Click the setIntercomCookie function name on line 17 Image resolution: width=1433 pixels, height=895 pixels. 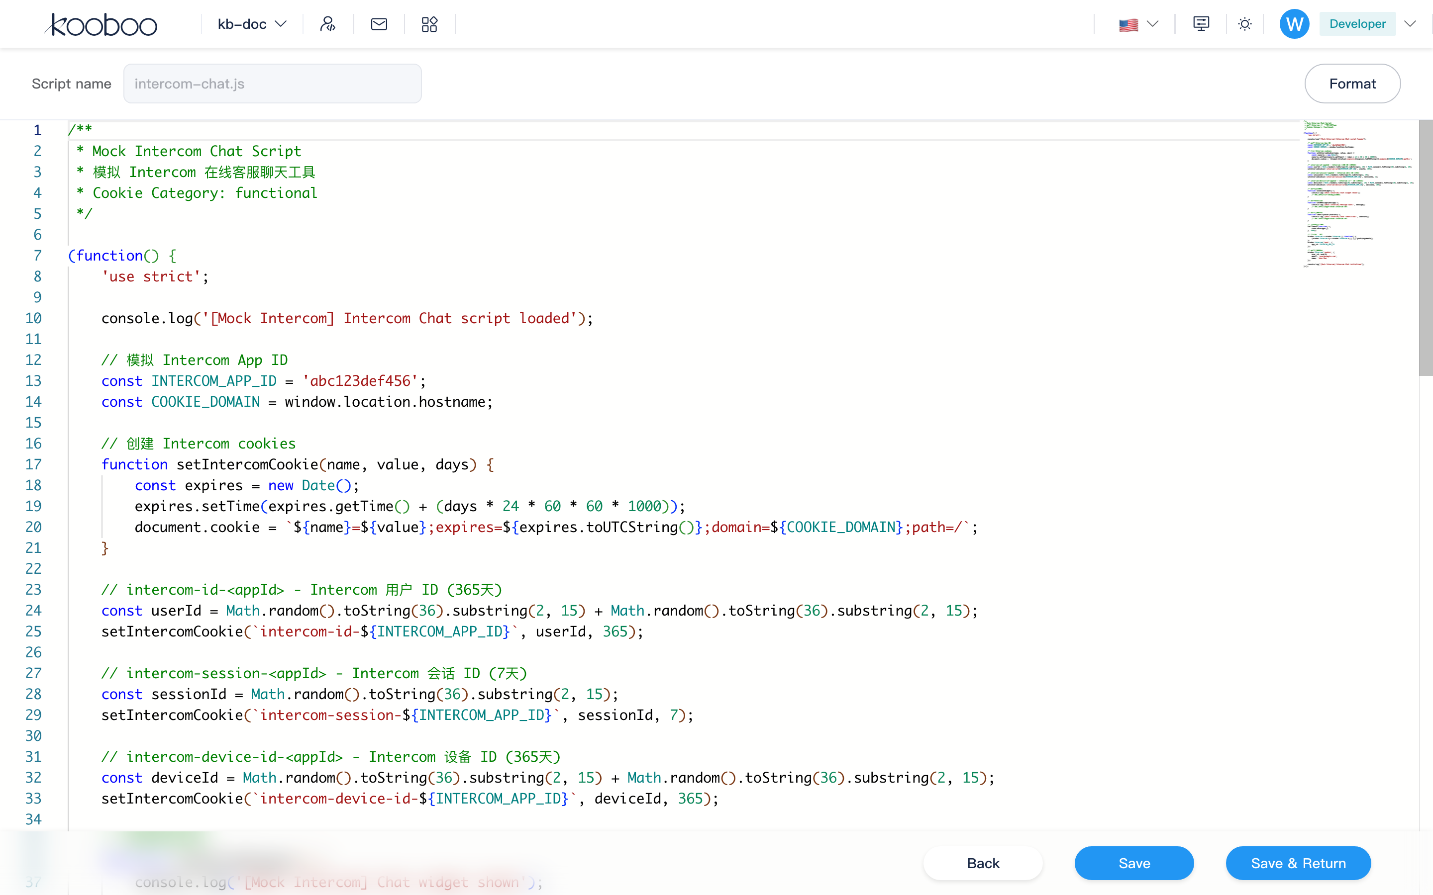point(247,465)
